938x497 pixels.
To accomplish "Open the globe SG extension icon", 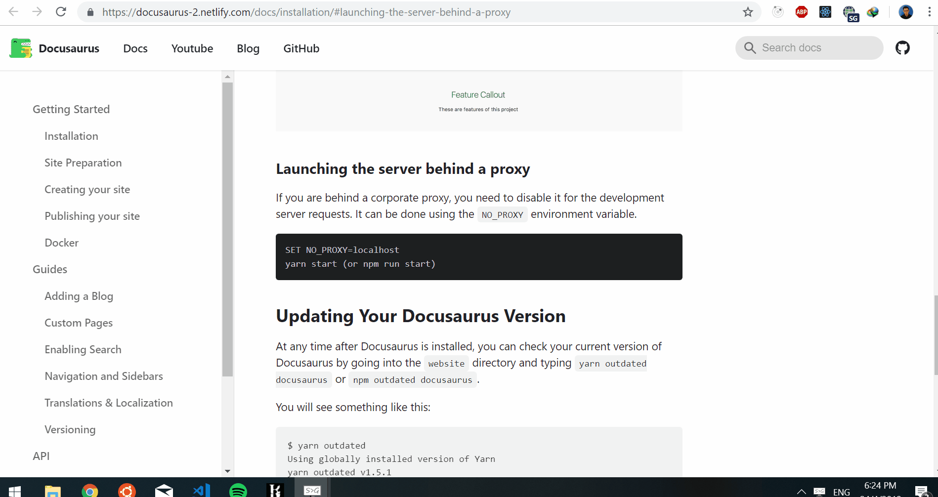I will pos(850,13).
